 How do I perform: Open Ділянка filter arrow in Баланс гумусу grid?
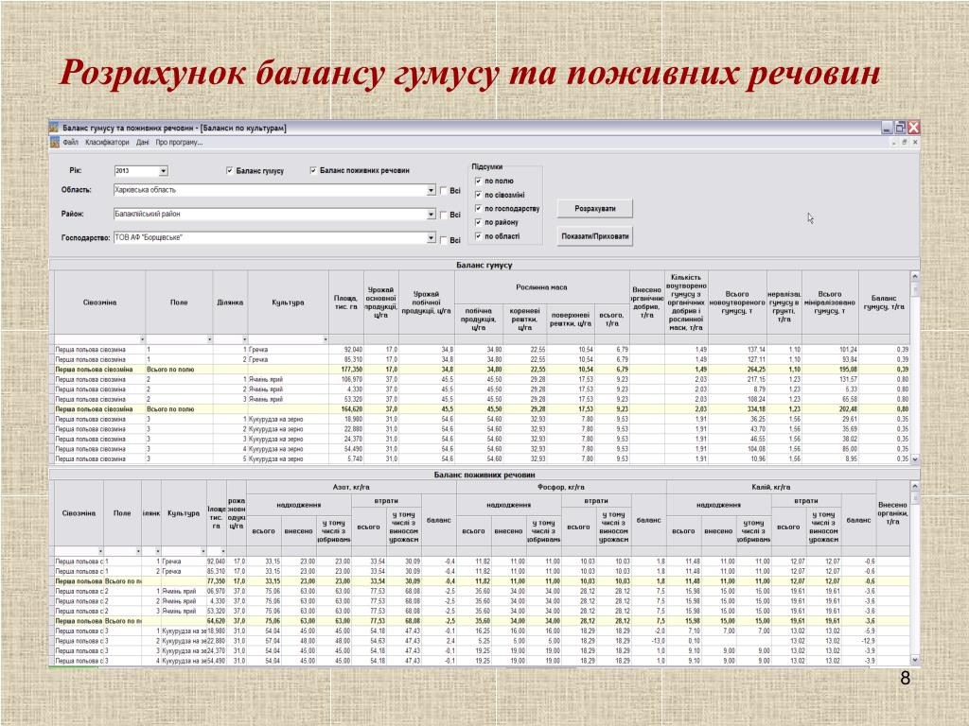(x=245, y=339)
